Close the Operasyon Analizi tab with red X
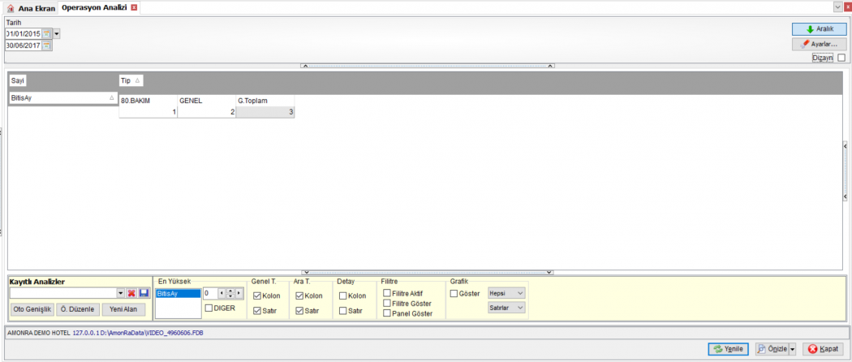 pyautogui.click(x=134, y=7)
